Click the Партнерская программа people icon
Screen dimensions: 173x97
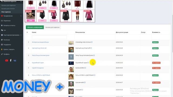click(x=2, y=35)
